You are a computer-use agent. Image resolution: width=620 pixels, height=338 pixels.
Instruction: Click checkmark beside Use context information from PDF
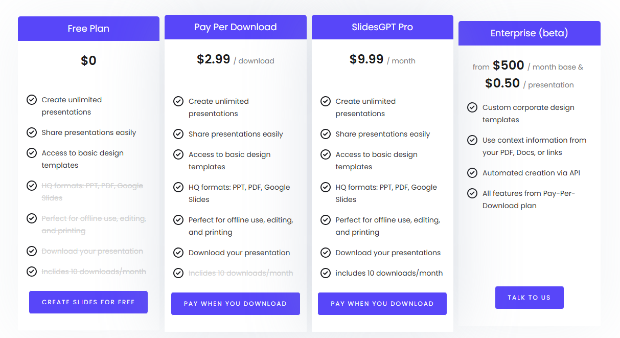click(x=472, y=140)
